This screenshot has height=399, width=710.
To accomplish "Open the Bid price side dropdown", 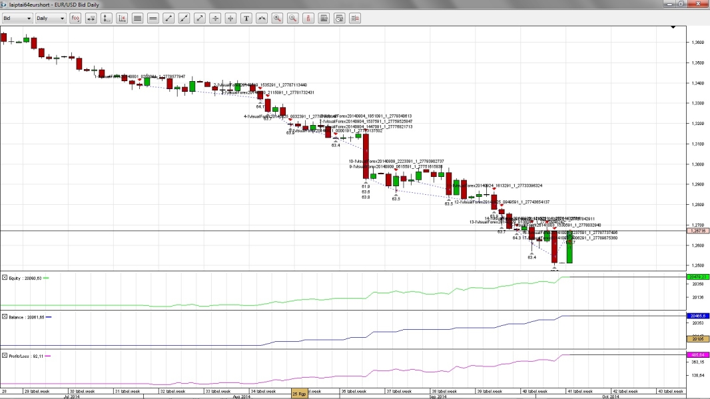I will 17,18.
